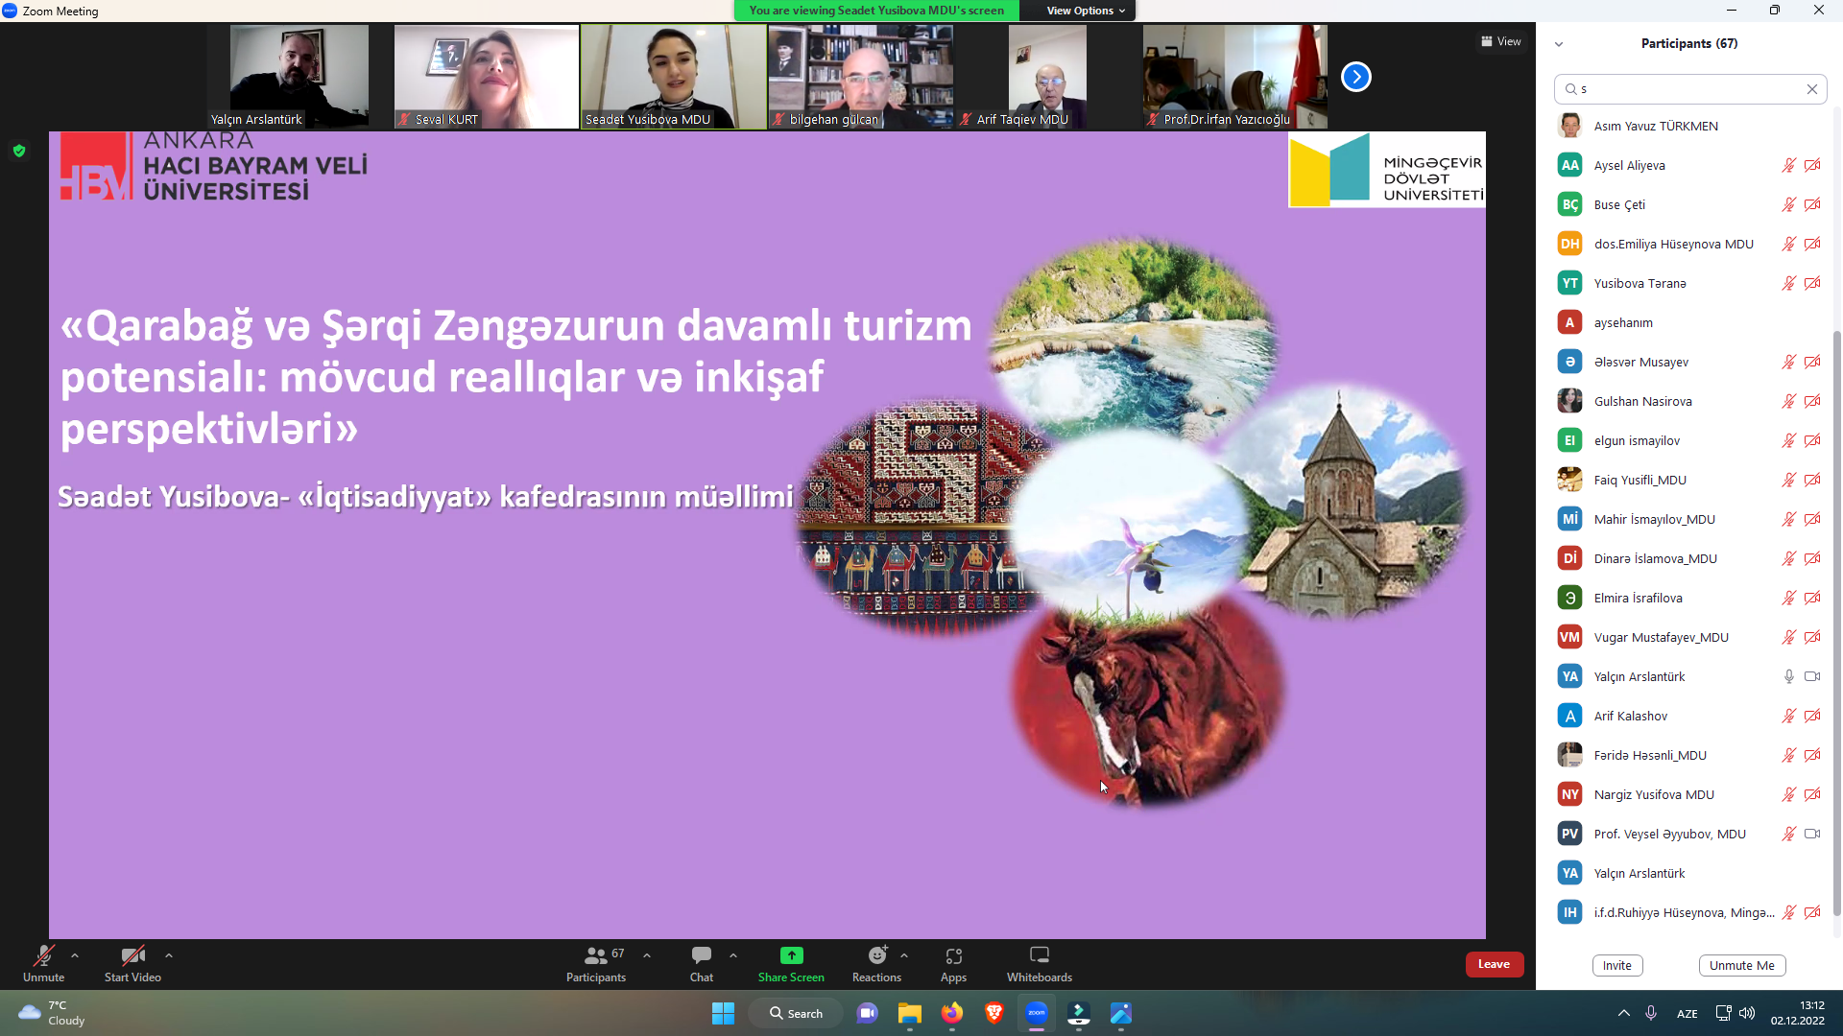Click the Share Screen icon
1843x1036 pixels.
click(791, 955)
